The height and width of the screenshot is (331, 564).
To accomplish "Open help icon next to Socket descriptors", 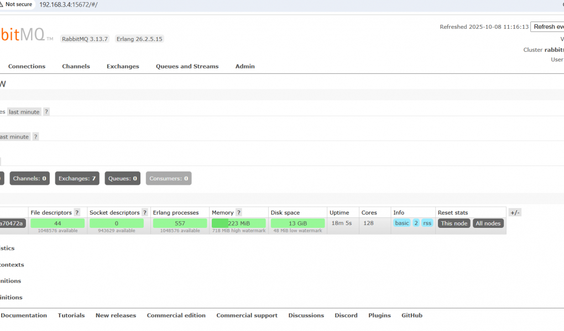I will (144, 212).
